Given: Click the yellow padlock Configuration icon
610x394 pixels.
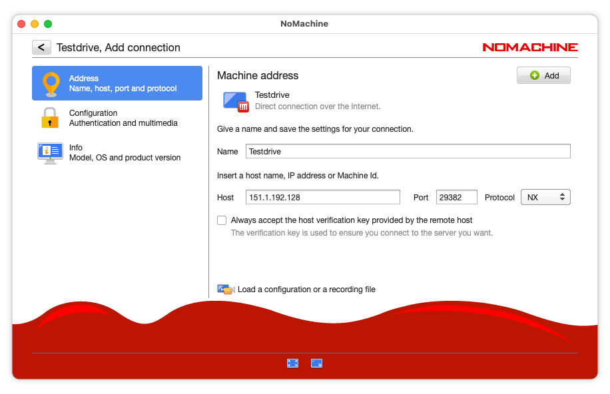Looking at the screenshot, I should (50, 118).
